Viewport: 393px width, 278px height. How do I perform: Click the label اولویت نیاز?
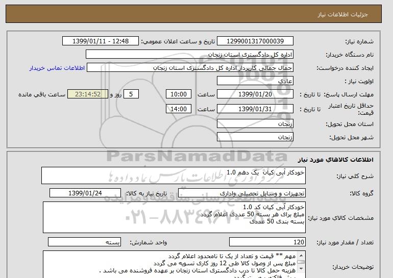coord(359,81)
